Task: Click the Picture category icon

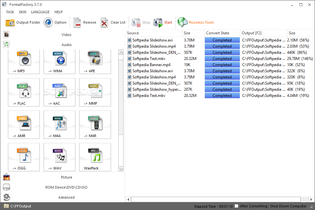Action: (x=6, y=177)
